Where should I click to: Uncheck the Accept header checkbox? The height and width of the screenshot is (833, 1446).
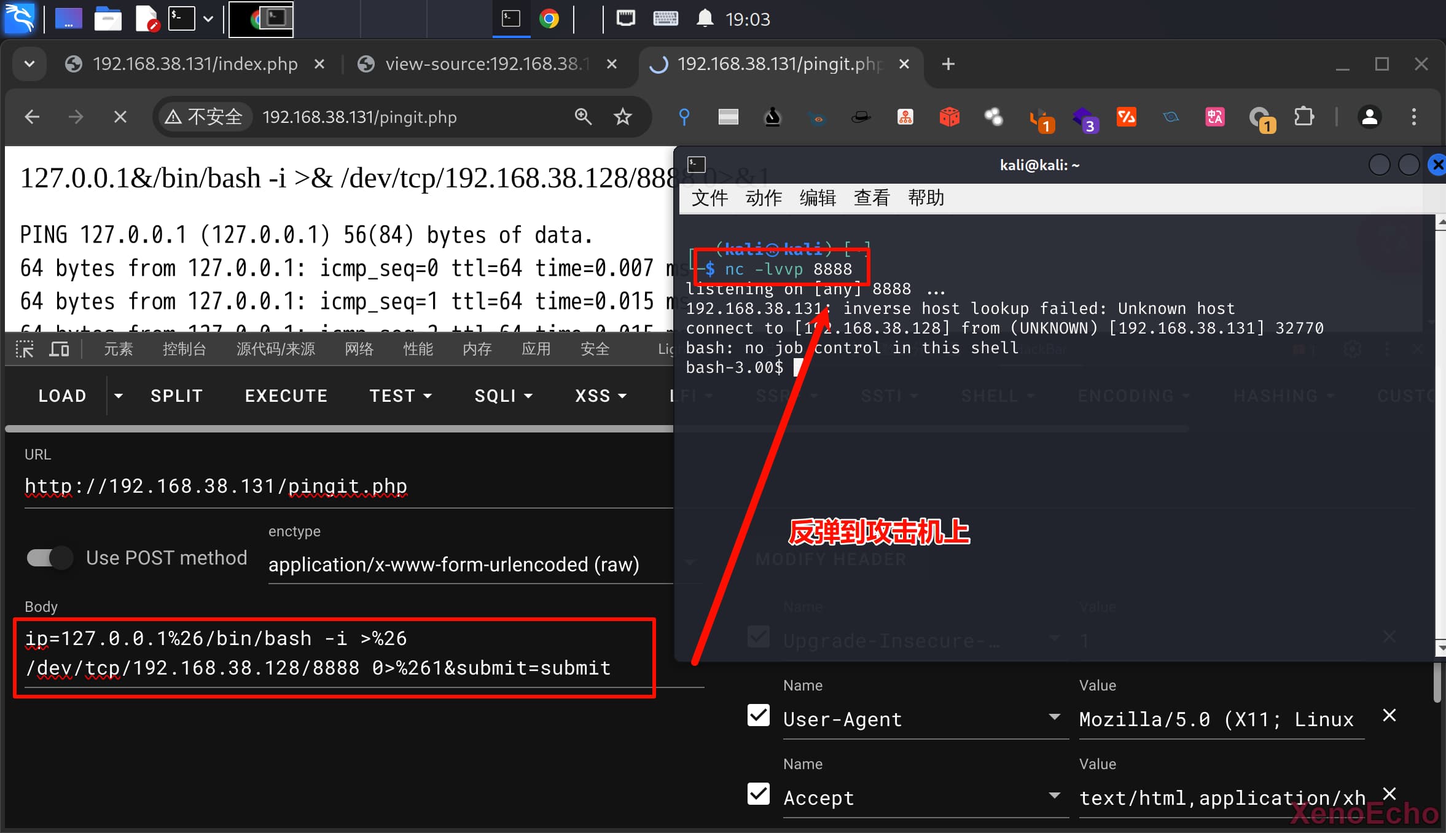click(x=759, y=794)
